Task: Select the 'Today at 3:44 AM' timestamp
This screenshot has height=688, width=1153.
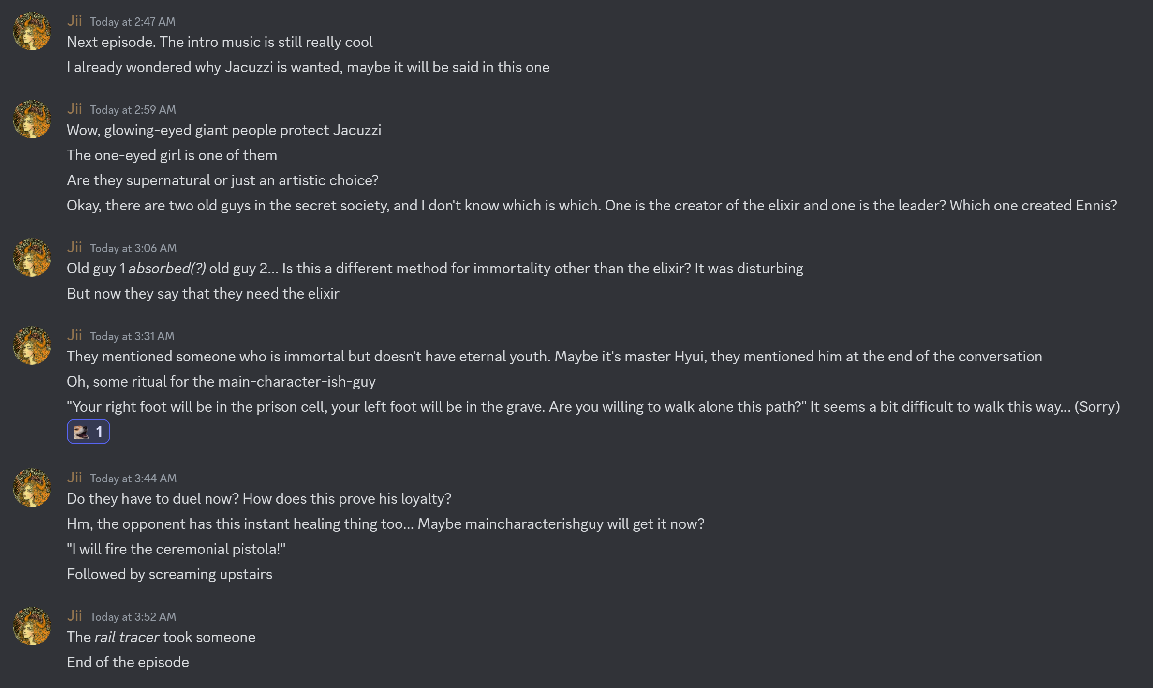Action: [x=133, y=479]
